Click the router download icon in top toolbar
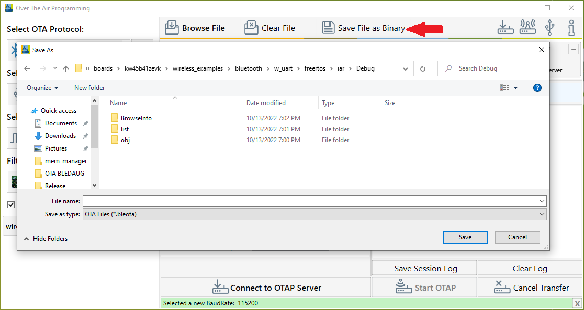The width and height of the screenshot is (584, 310). click(506, 28)
